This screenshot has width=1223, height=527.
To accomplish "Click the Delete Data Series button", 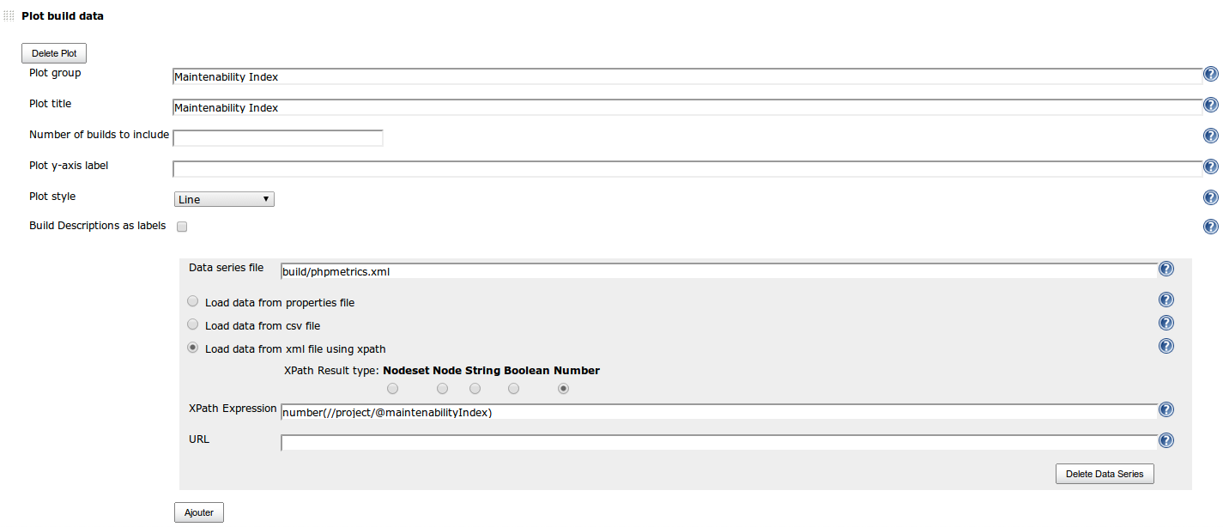I will 1105,474.
